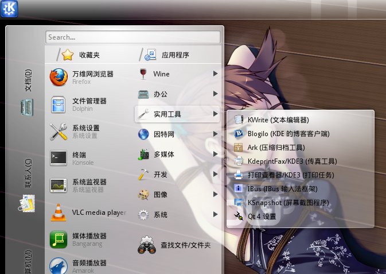This screenshot has height=274, width=386.
Task: Click the 图像 paint palette icon
Action: coord(143,195)
